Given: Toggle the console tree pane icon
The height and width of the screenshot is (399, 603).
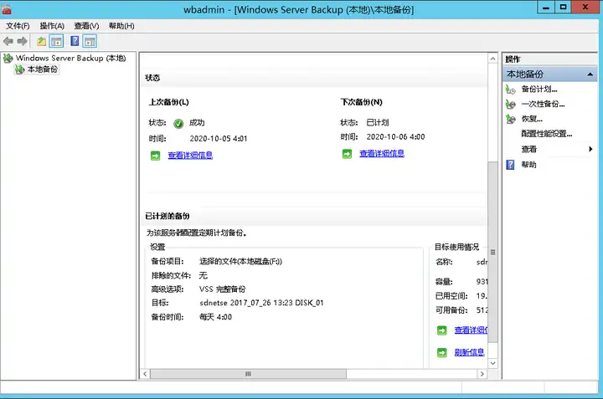Looking at the screenshot, I should pos(56,41).
